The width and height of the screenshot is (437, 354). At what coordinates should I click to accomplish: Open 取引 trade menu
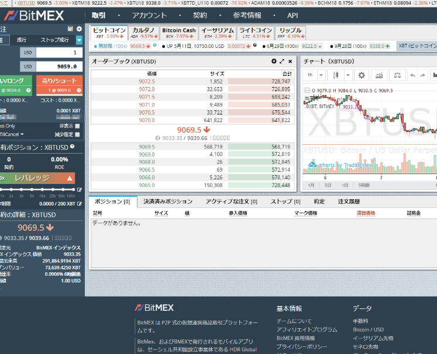99,16
